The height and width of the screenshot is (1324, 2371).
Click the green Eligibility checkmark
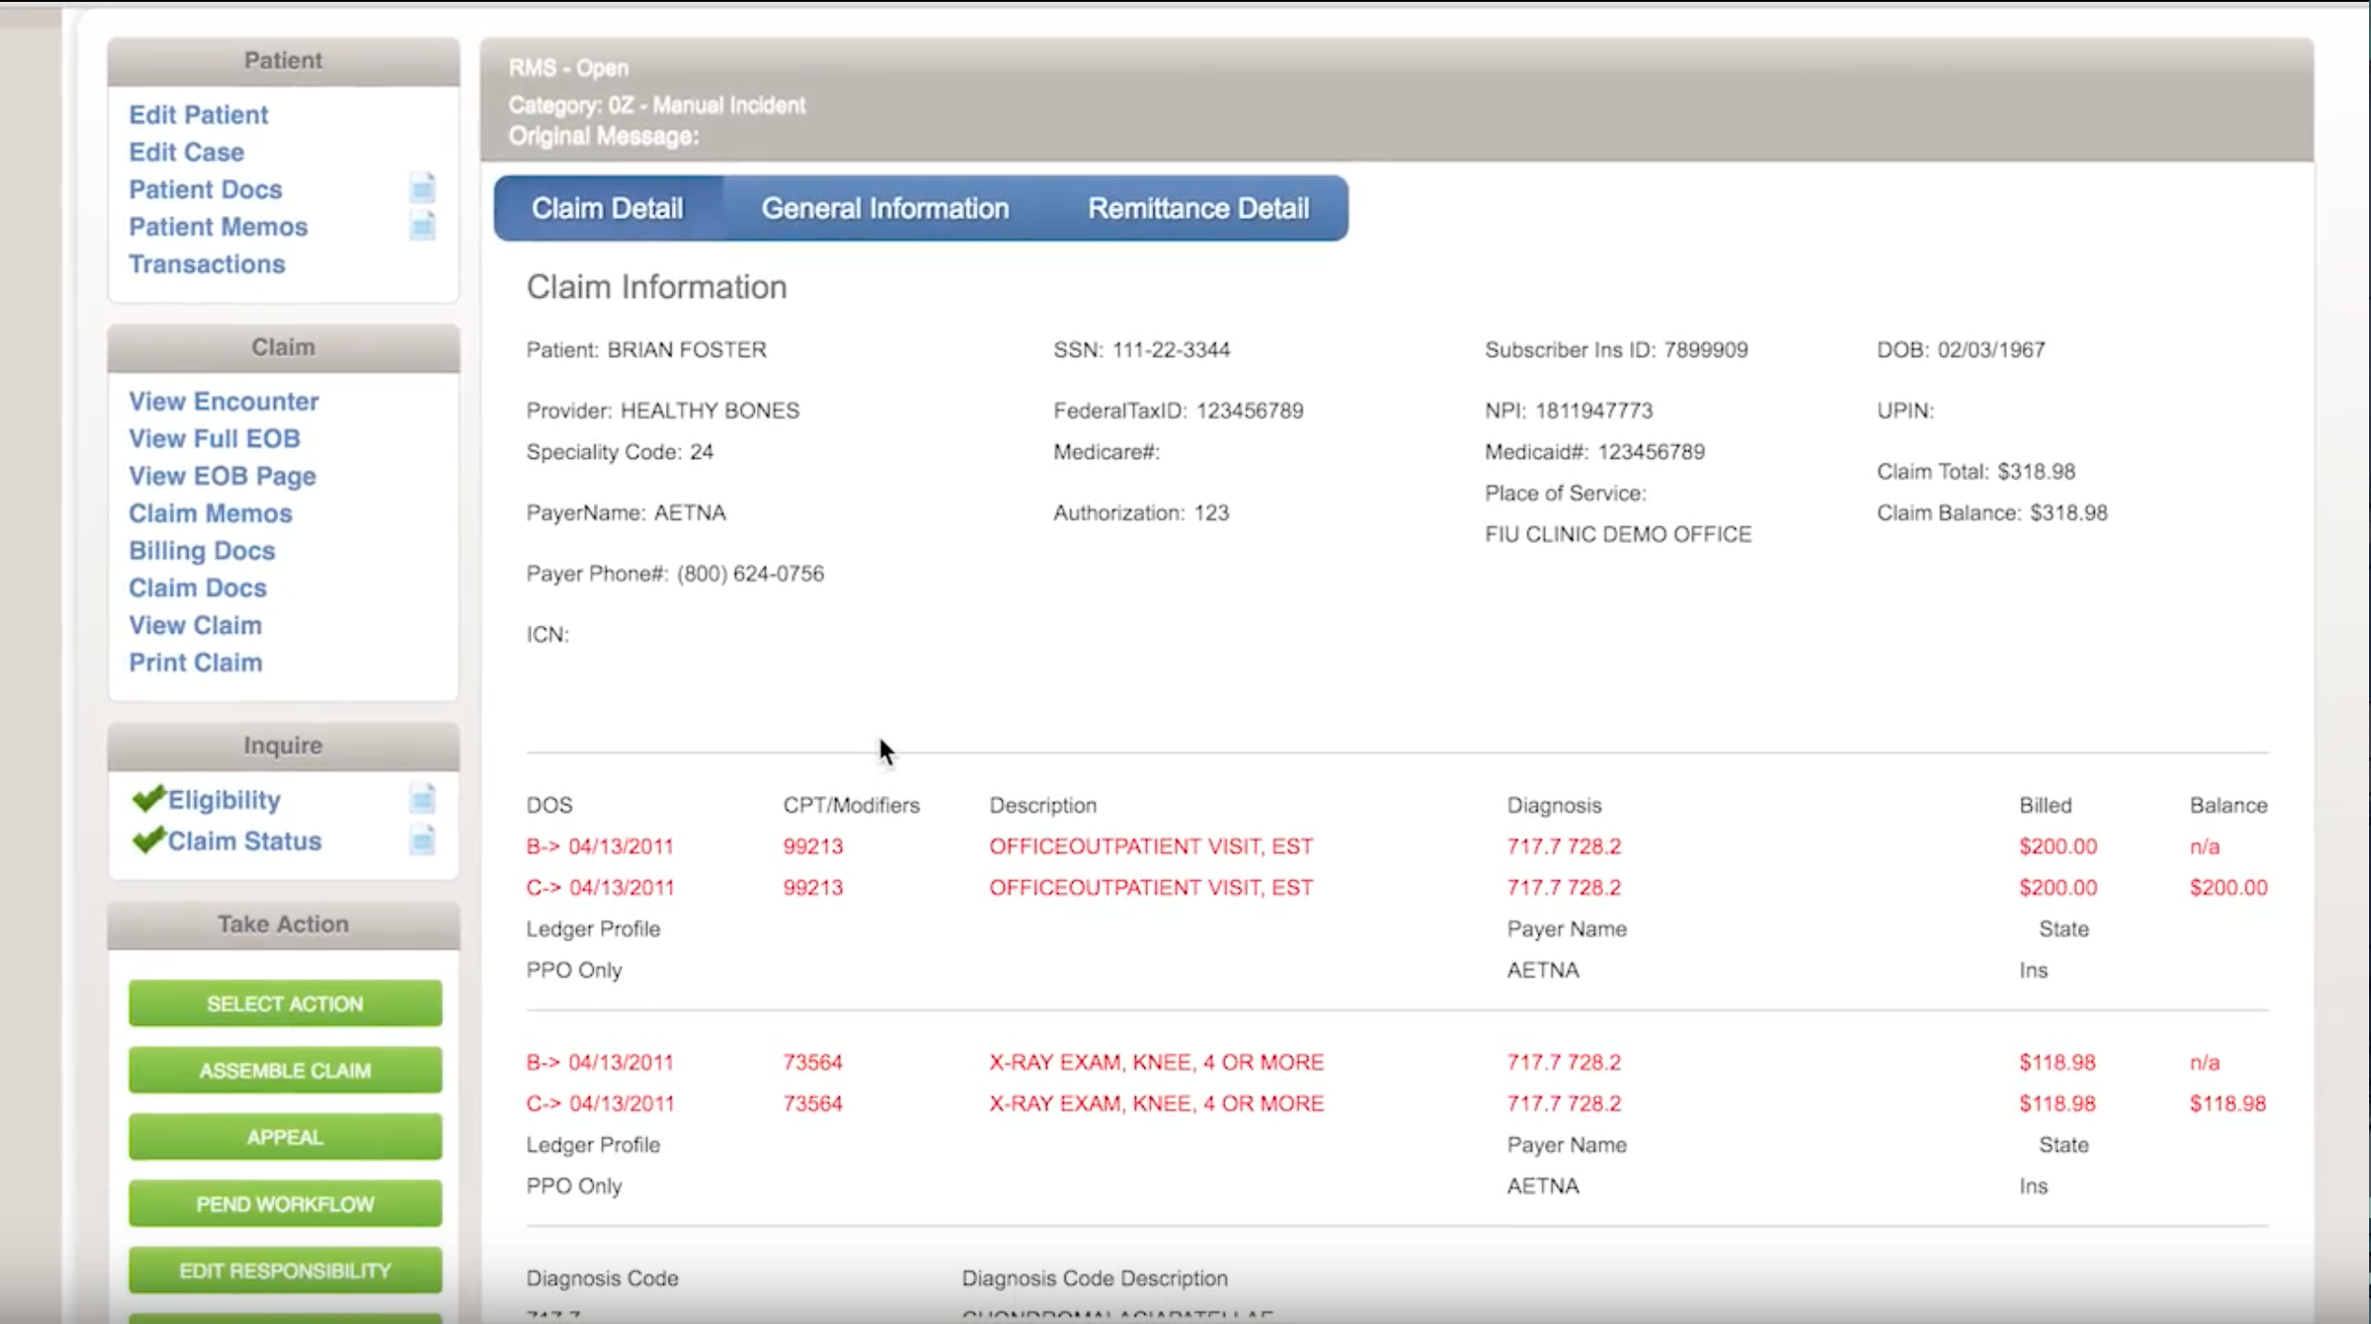[148, 799]
